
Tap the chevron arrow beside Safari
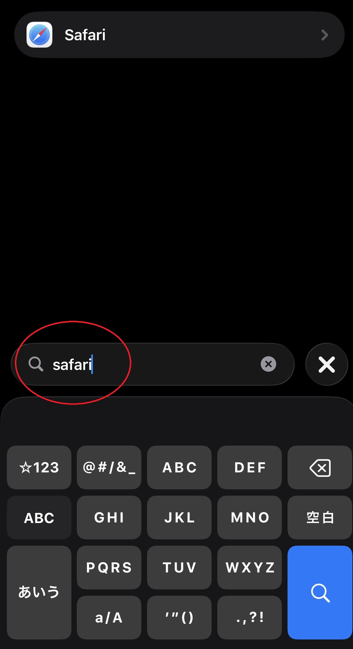click(325, 35)
